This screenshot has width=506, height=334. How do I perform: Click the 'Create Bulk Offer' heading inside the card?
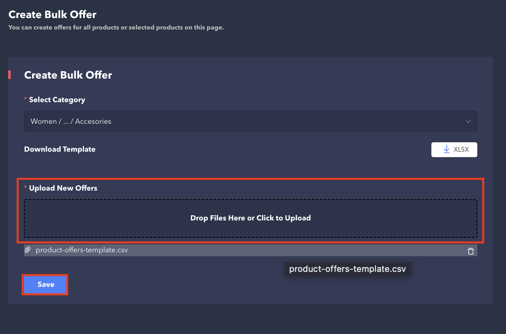coord(68,75)
